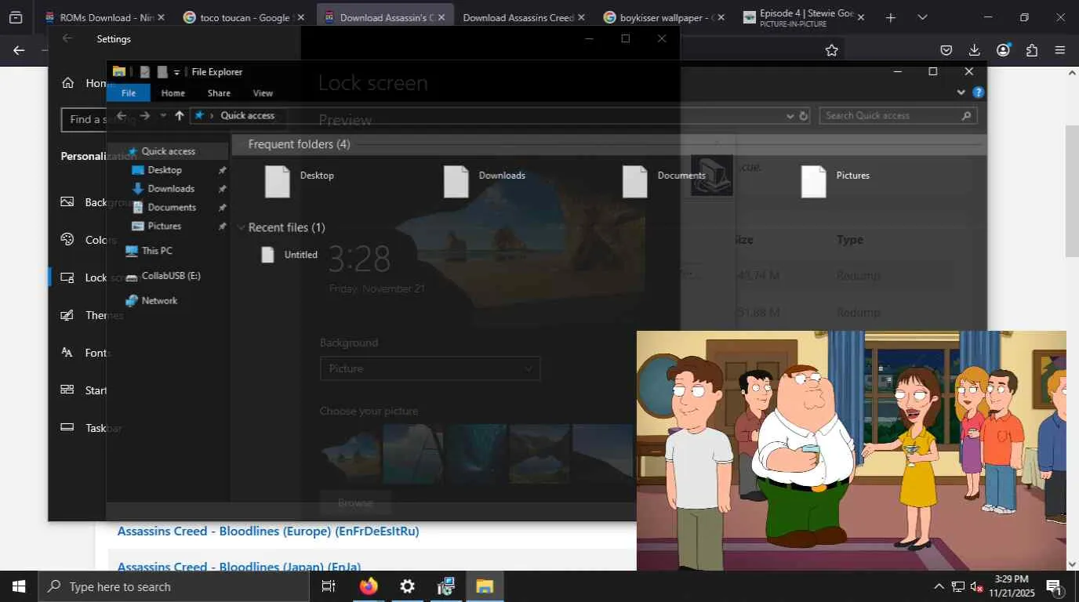Image resolution: width=1079 pixels, height=602 pixels.
Task: Open the network icon in the system tray
Action: click(x=957, y=586)
